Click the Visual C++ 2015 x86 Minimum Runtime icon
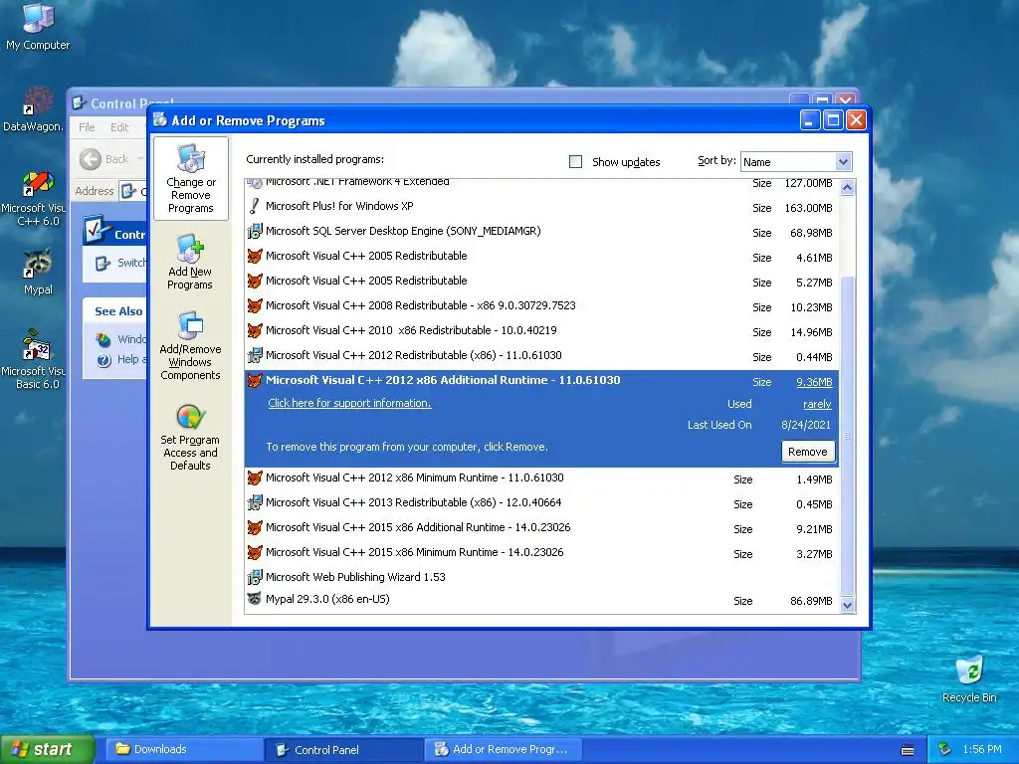 click(x=255, y=552)
